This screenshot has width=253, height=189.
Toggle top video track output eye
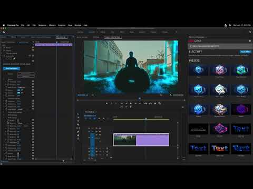[100, 128]
